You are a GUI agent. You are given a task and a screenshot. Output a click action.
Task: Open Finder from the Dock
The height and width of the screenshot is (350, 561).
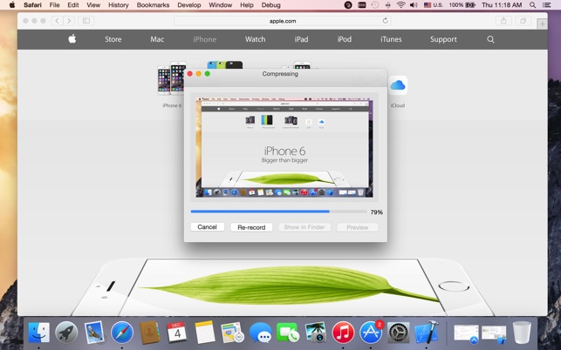39,333
